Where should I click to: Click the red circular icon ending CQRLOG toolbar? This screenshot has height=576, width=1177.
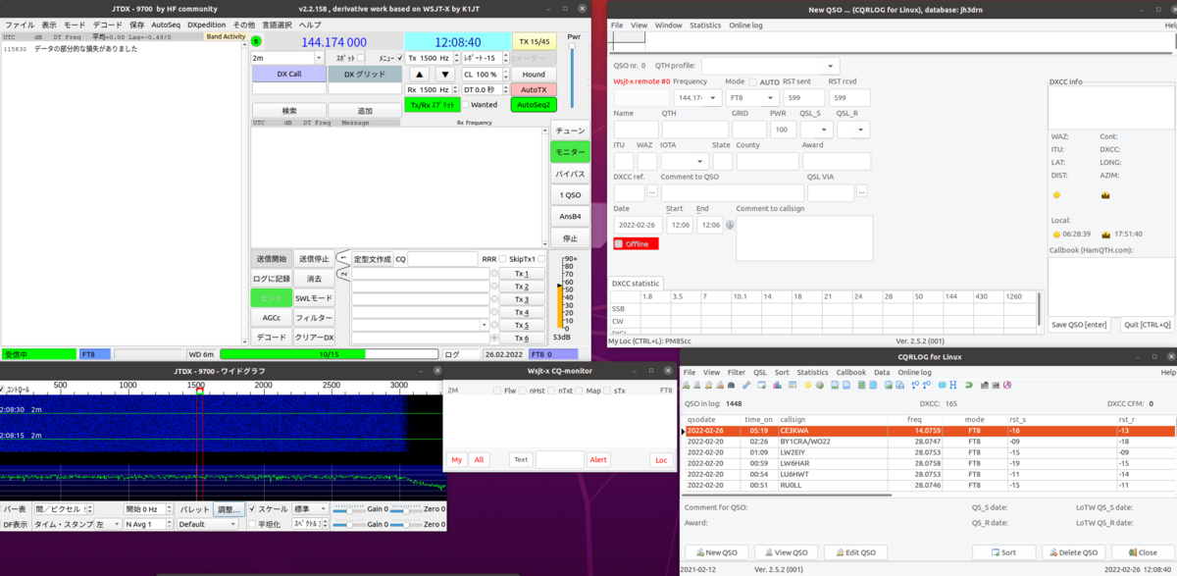point(1007,385)
